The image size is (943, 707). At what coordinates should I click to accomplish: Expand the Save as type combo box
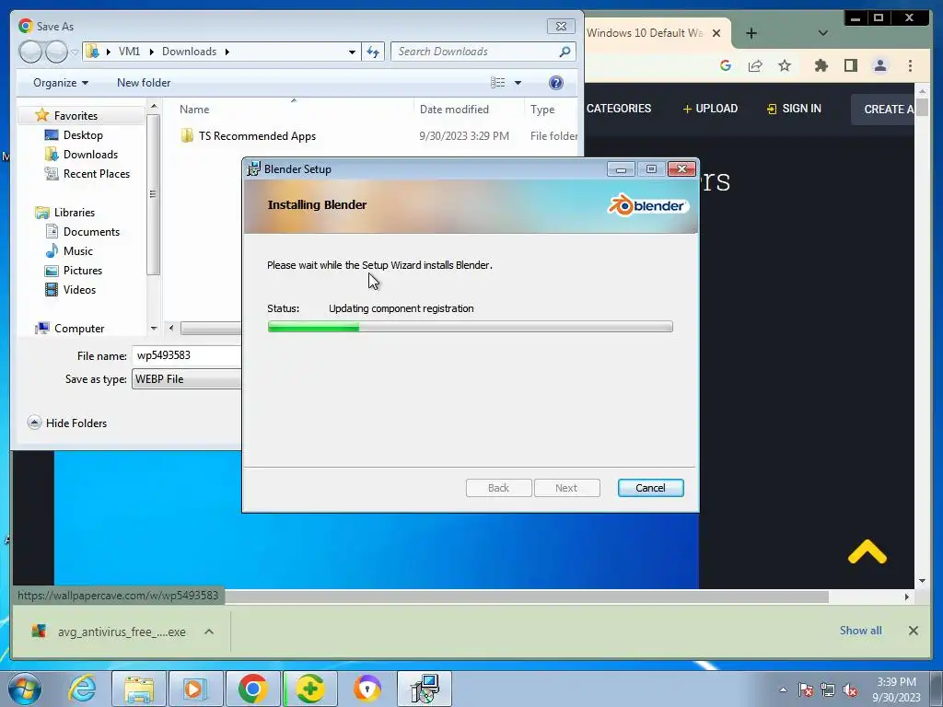point(186,379)
